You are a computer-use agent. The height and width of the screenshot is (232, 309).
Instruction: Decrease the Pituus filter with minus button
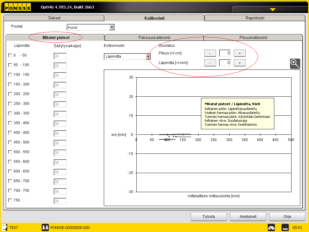(x=210, y=53)
